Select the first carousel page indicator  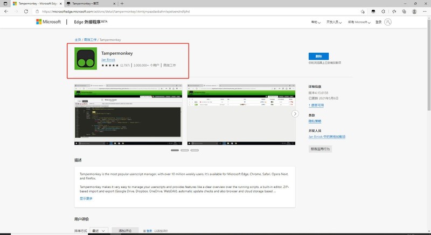pos(175,150)
